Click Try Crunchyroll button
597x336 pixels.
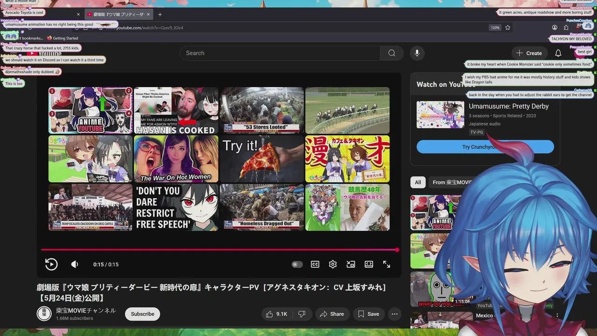485,147
